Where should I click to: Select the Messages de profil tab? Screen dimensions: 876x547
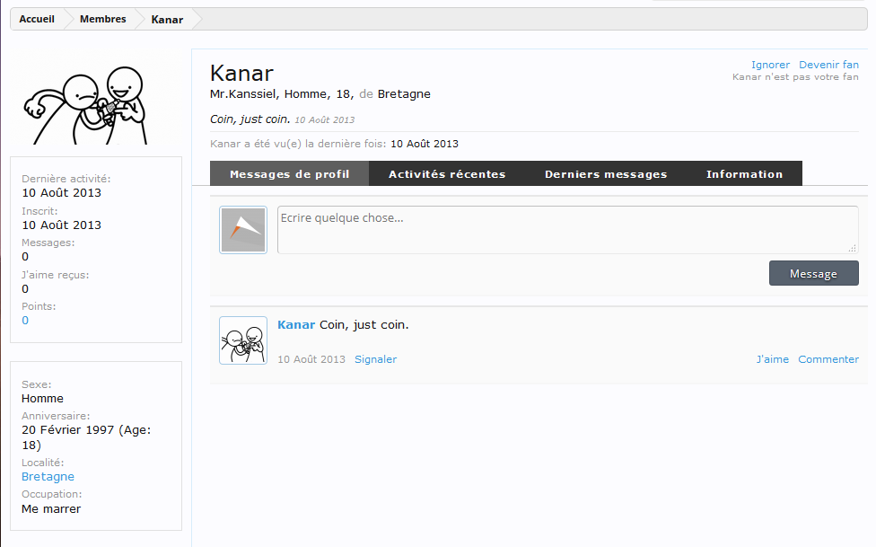pos(289,174)
